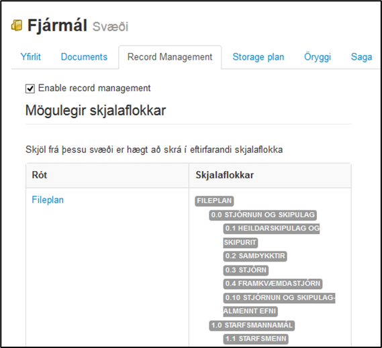The height and width of the screenshot is (348, 382).
Task: Select the 1.1 STARFSMENN tag
Action: [x=256, y=339]
